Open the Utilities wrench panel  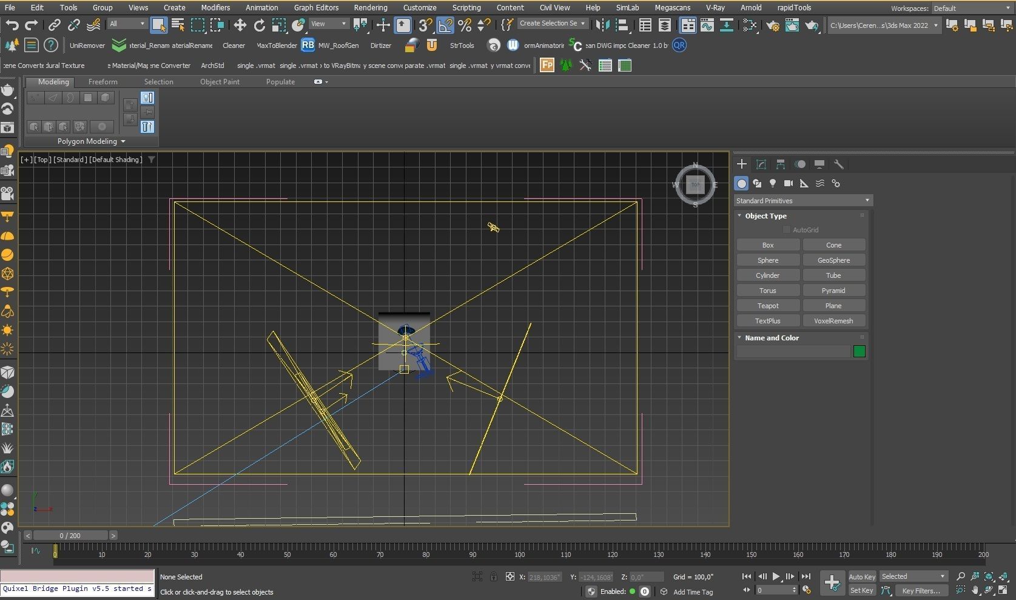[x=839, y=164]
